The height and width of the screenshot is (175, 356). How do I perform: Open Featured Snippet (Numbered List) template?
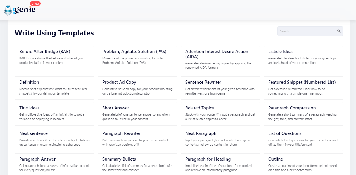tap(303, 88)
